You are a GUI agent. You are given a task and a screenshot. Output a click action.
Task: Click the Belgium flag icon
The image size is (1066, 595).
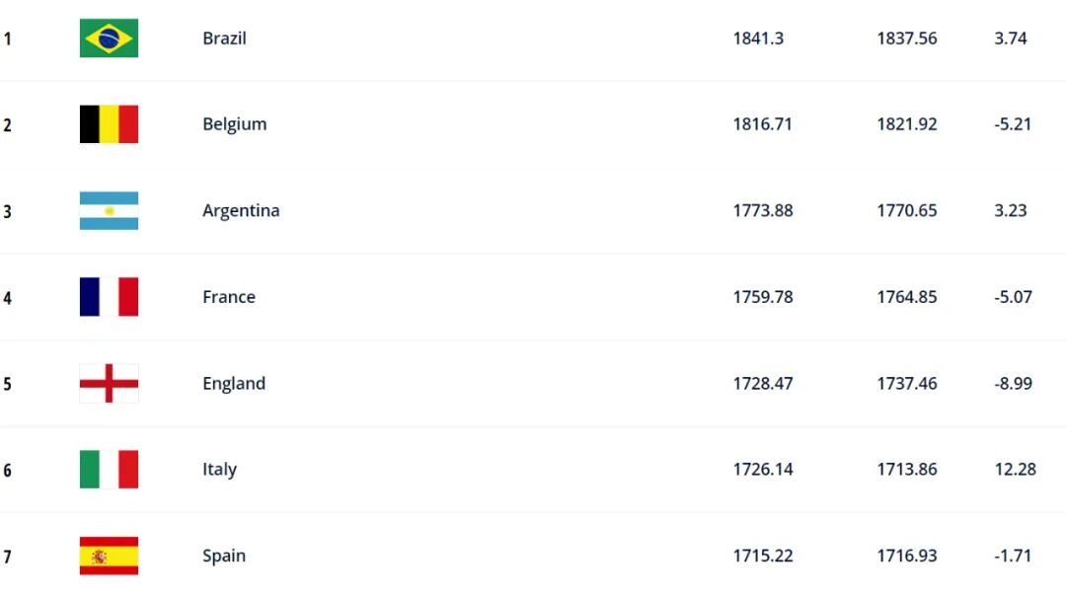[109, 124]
